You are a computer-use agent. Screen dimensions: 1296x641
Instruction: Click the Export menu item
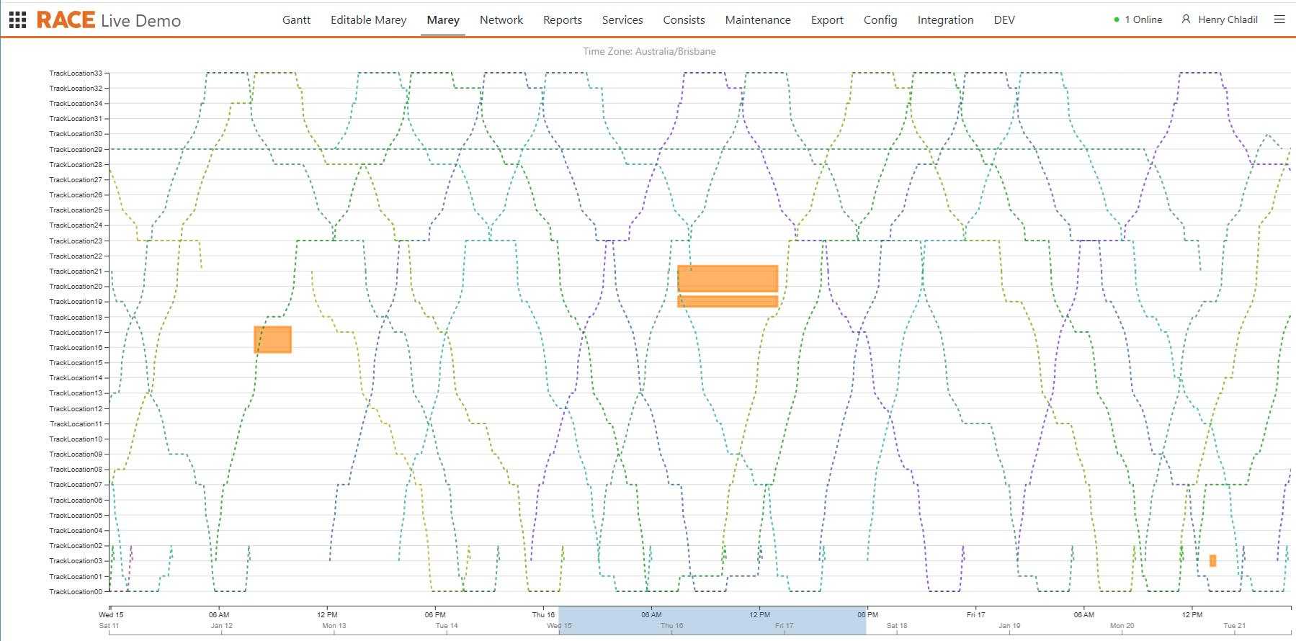[x=827, y=20]
